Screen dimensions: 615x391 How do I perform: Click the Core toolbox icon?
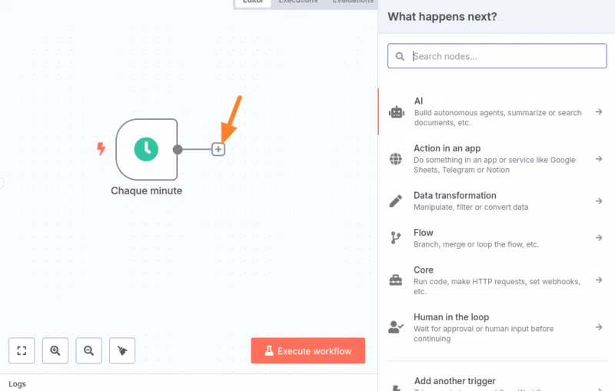point(396,280)
